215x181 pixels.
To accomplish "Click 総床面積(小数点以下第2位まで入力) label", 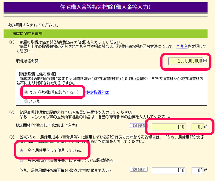I will click(46, 125).
